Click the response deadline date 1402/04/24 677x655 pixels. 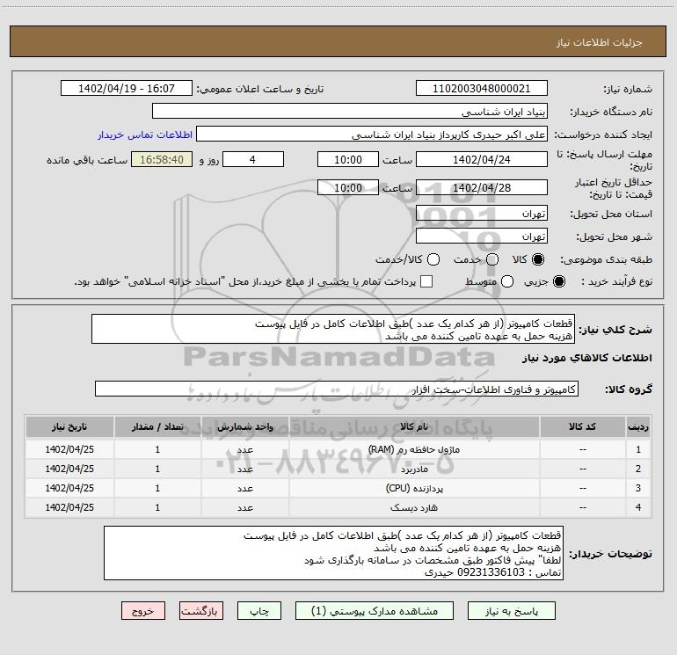[x=482, y=159]
